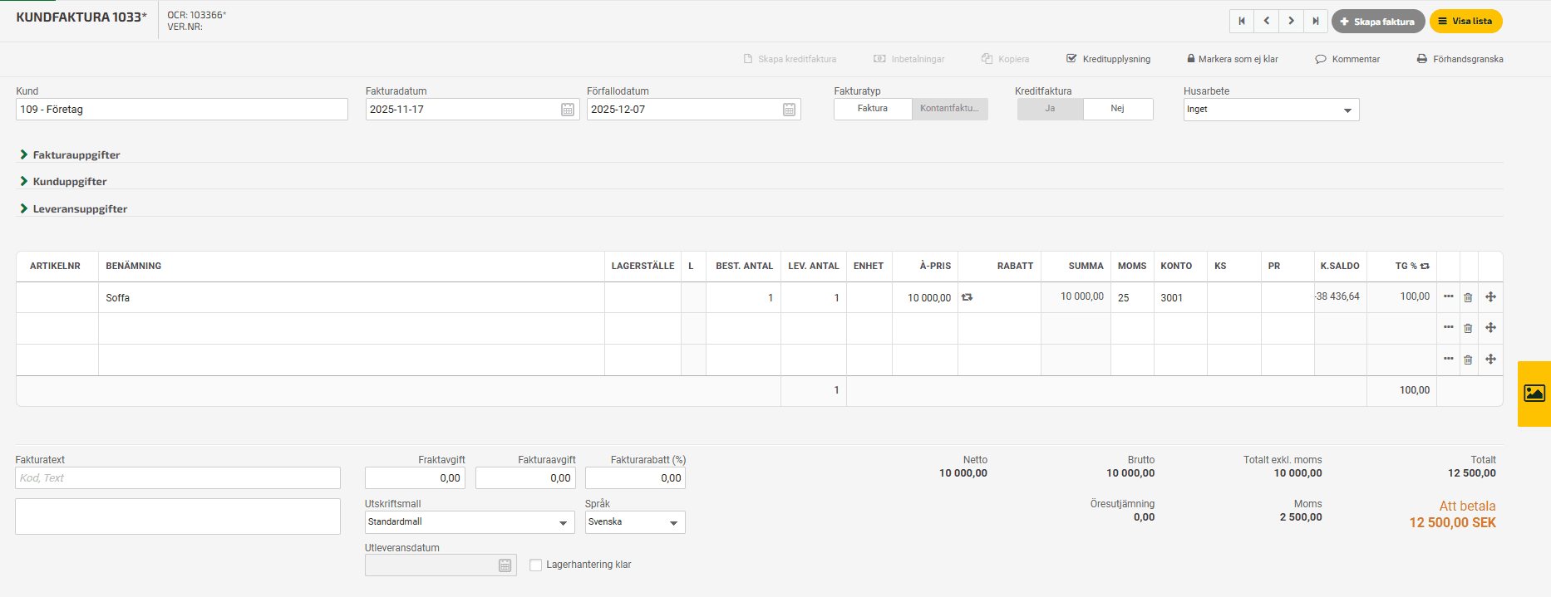This screenshot has height=597, width=1551.
Task: Open the Fakturadatum calendar picker
Action: coord(568,110)
